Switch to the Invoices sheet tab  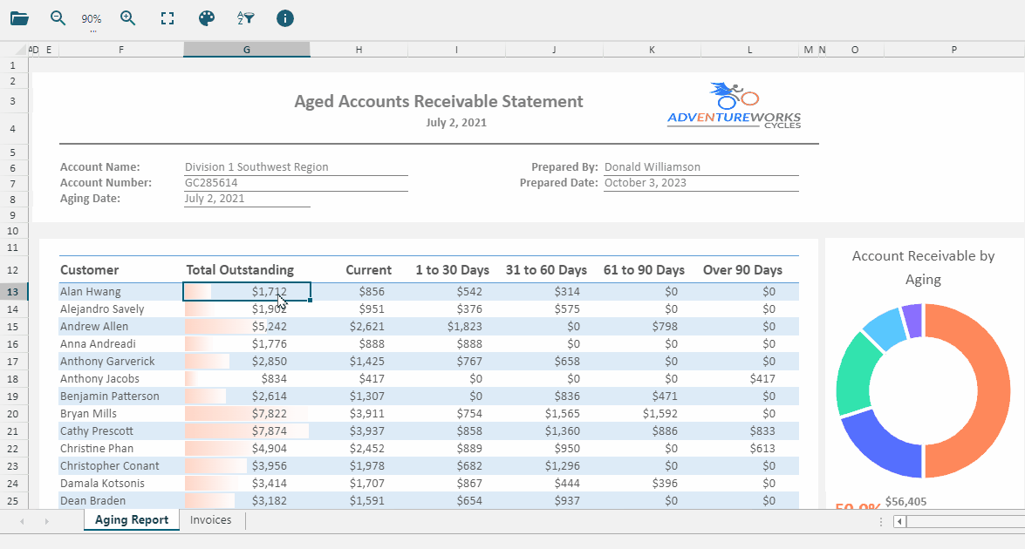click(x=211, y=520)
